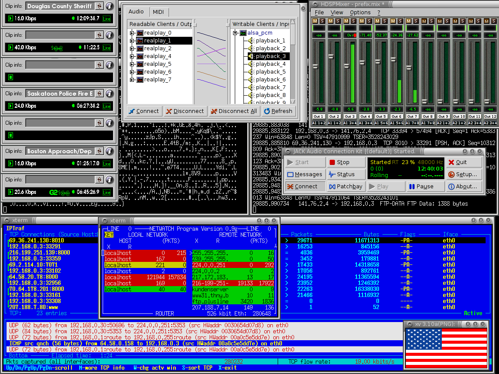Click the Stereo indicator on 40.0 Kbps player
This screenshot has height=374, width=499.
57,48
